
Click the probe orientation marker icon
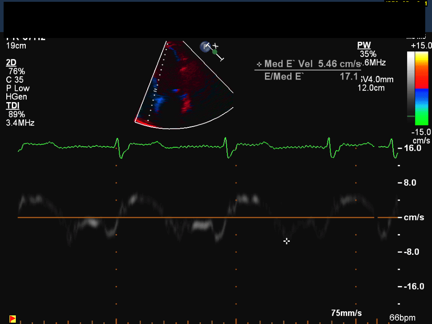[205, 46]
